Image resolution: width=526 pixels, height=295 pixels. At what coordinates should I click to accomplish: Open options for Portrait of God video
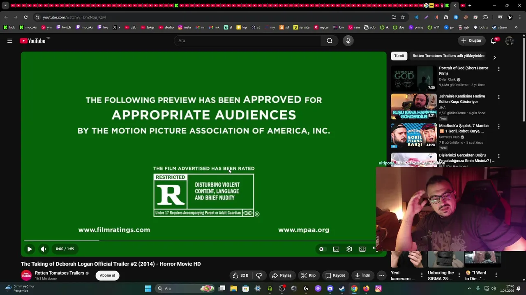(499, 69)
